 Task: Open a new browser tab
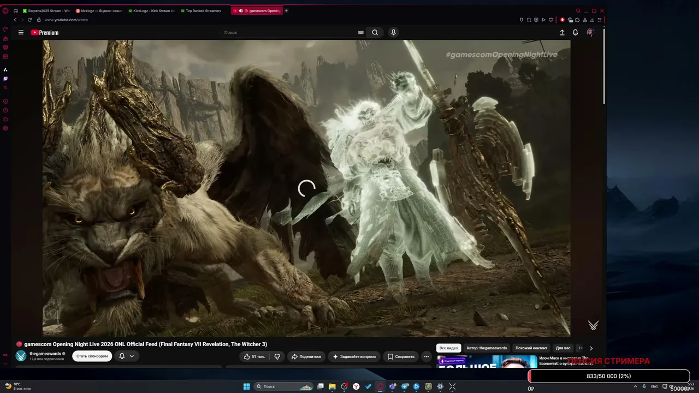pyautogui.click(x=287, y=11)
